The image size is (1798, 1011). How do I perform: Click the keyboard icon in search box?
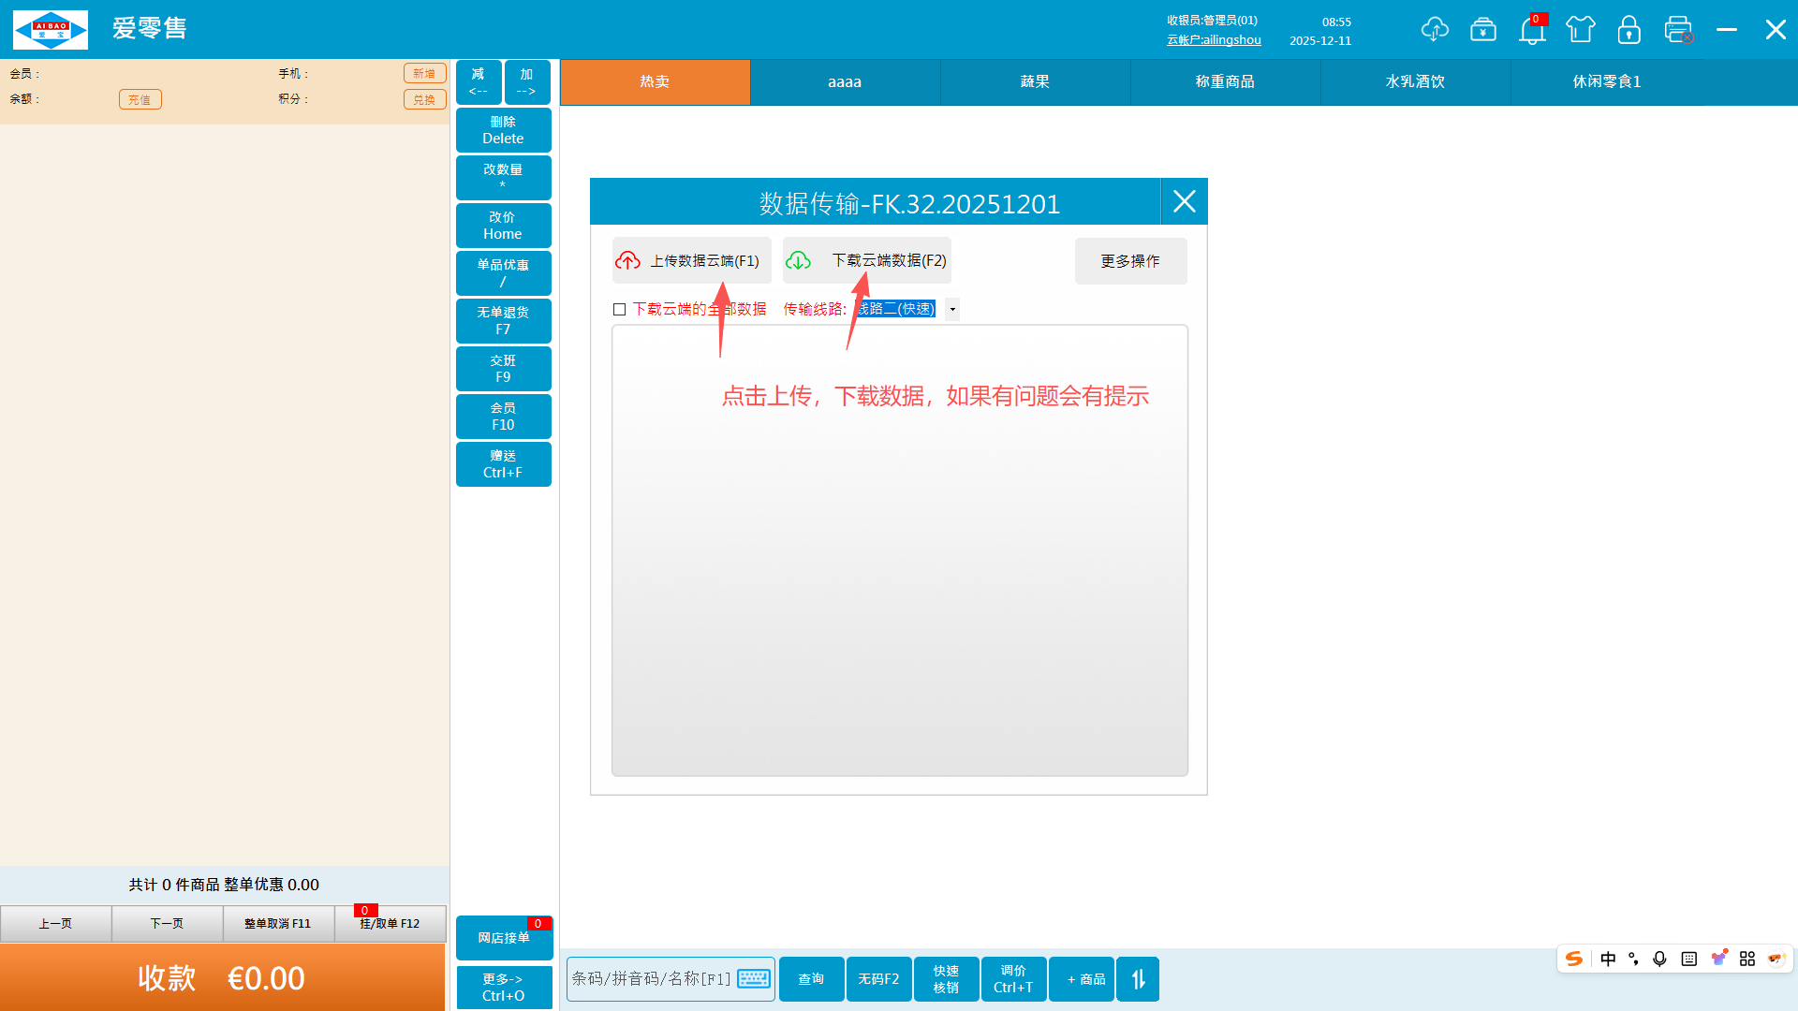click(754, 979)
